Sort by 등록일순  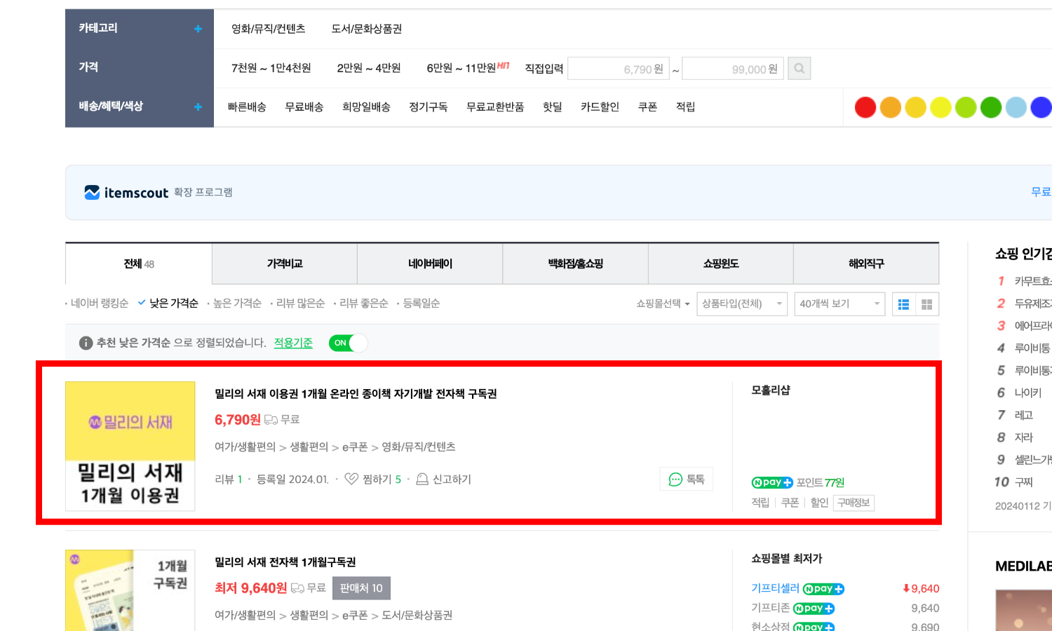(x=421, y=303)
